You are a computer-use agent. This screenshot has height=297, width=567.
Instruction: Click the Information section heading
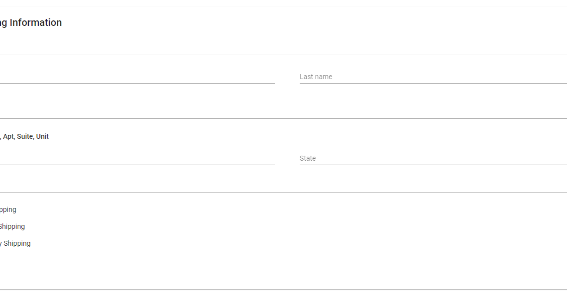[x=31, y=22]
